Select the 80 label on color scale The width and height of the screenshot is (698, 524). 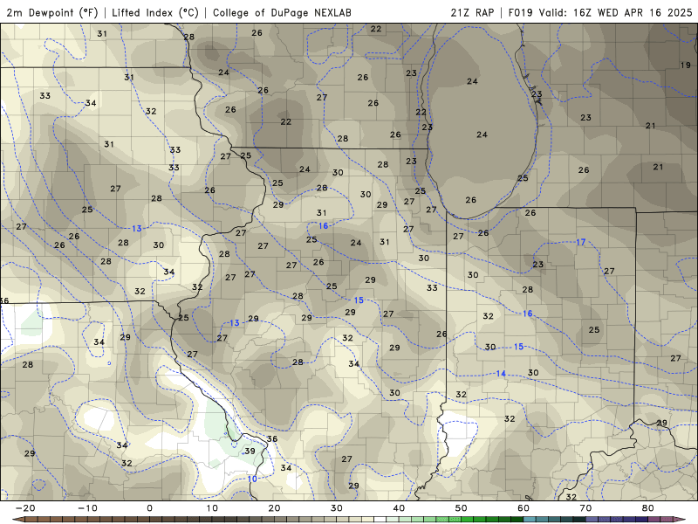648,508
